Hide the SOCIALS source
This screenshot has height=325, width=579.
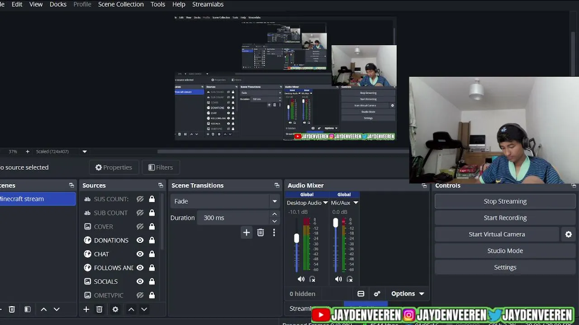[x=140, y=282]
